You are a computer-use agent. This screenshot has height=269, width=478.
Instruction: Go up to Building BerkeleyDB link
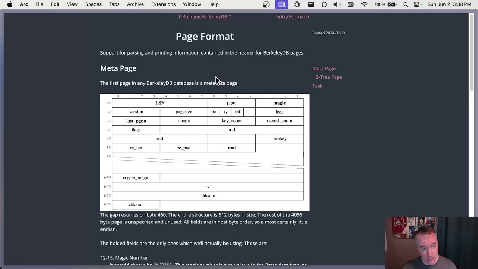pyautogui.click(x=205, y=16)
